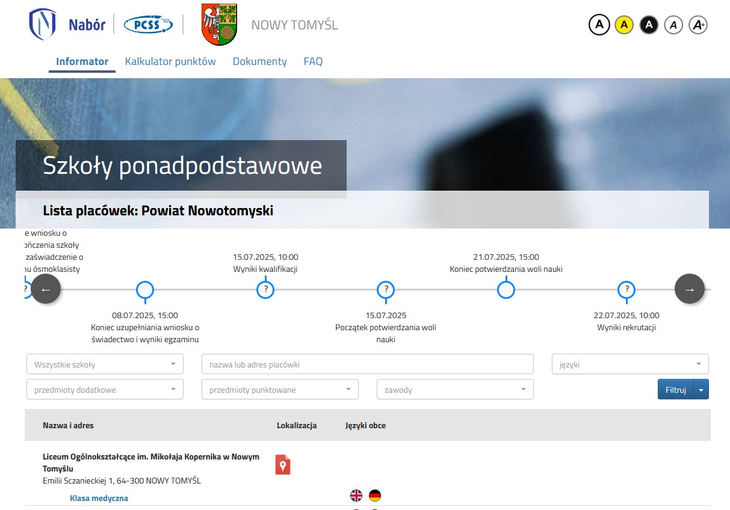Switch to default white contrast mode

pos(599,25)
